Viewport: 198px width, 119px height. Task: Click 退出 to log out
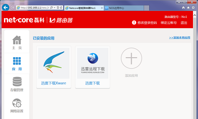pos(184,23)
